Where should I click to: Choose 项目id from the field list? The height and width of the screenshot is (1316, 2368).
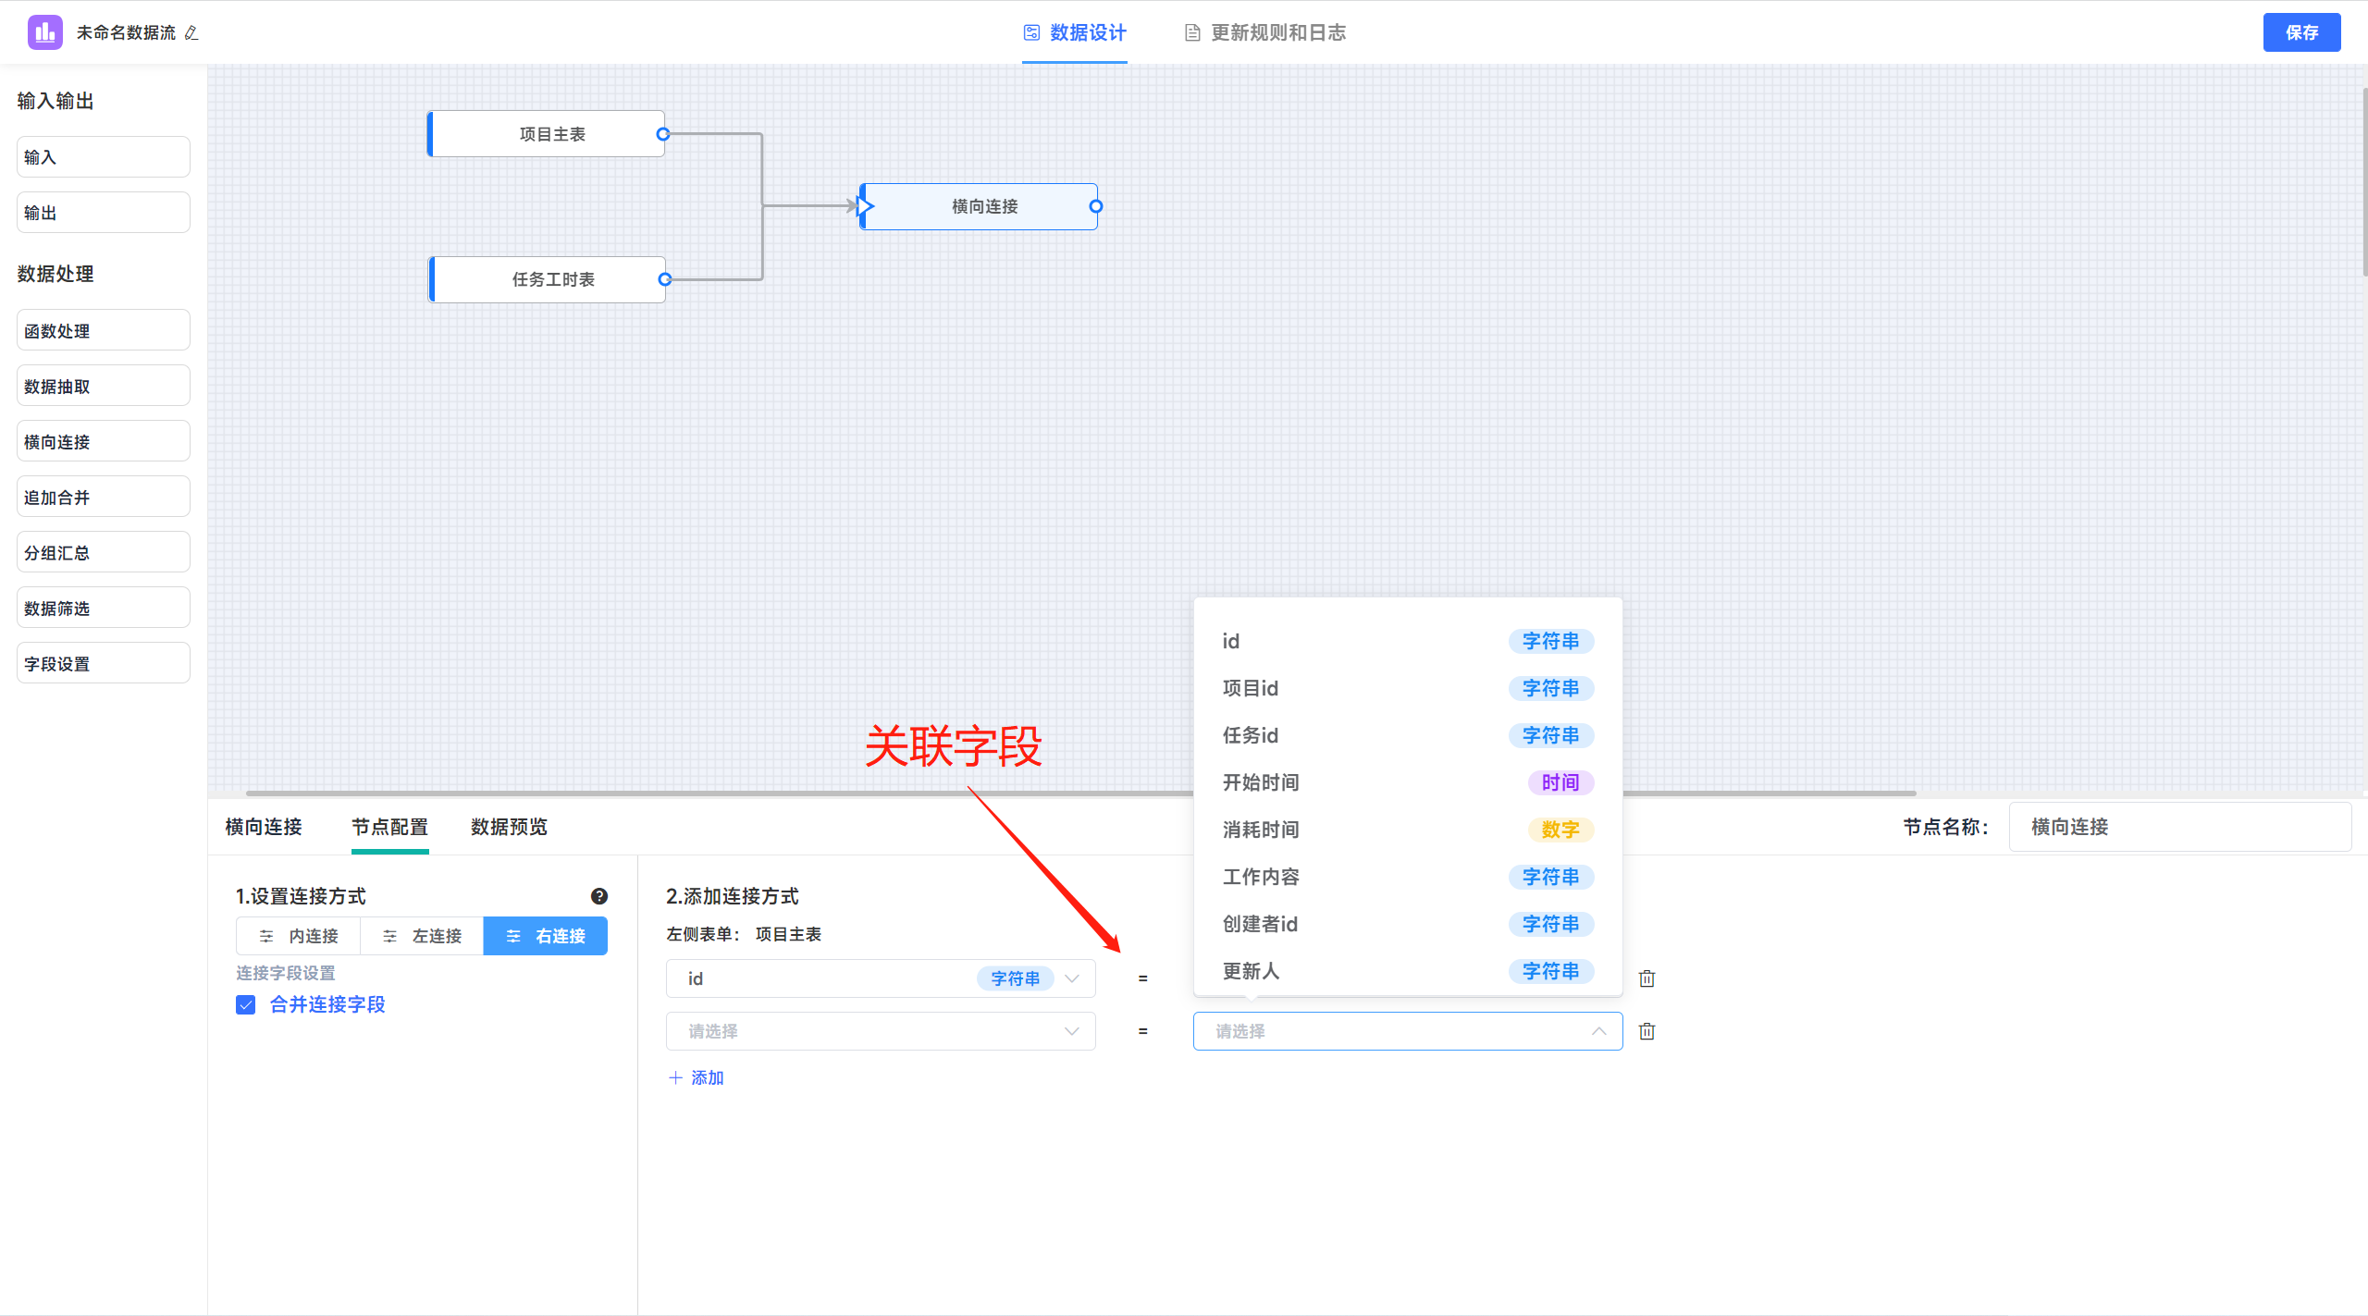point(1408,688)
